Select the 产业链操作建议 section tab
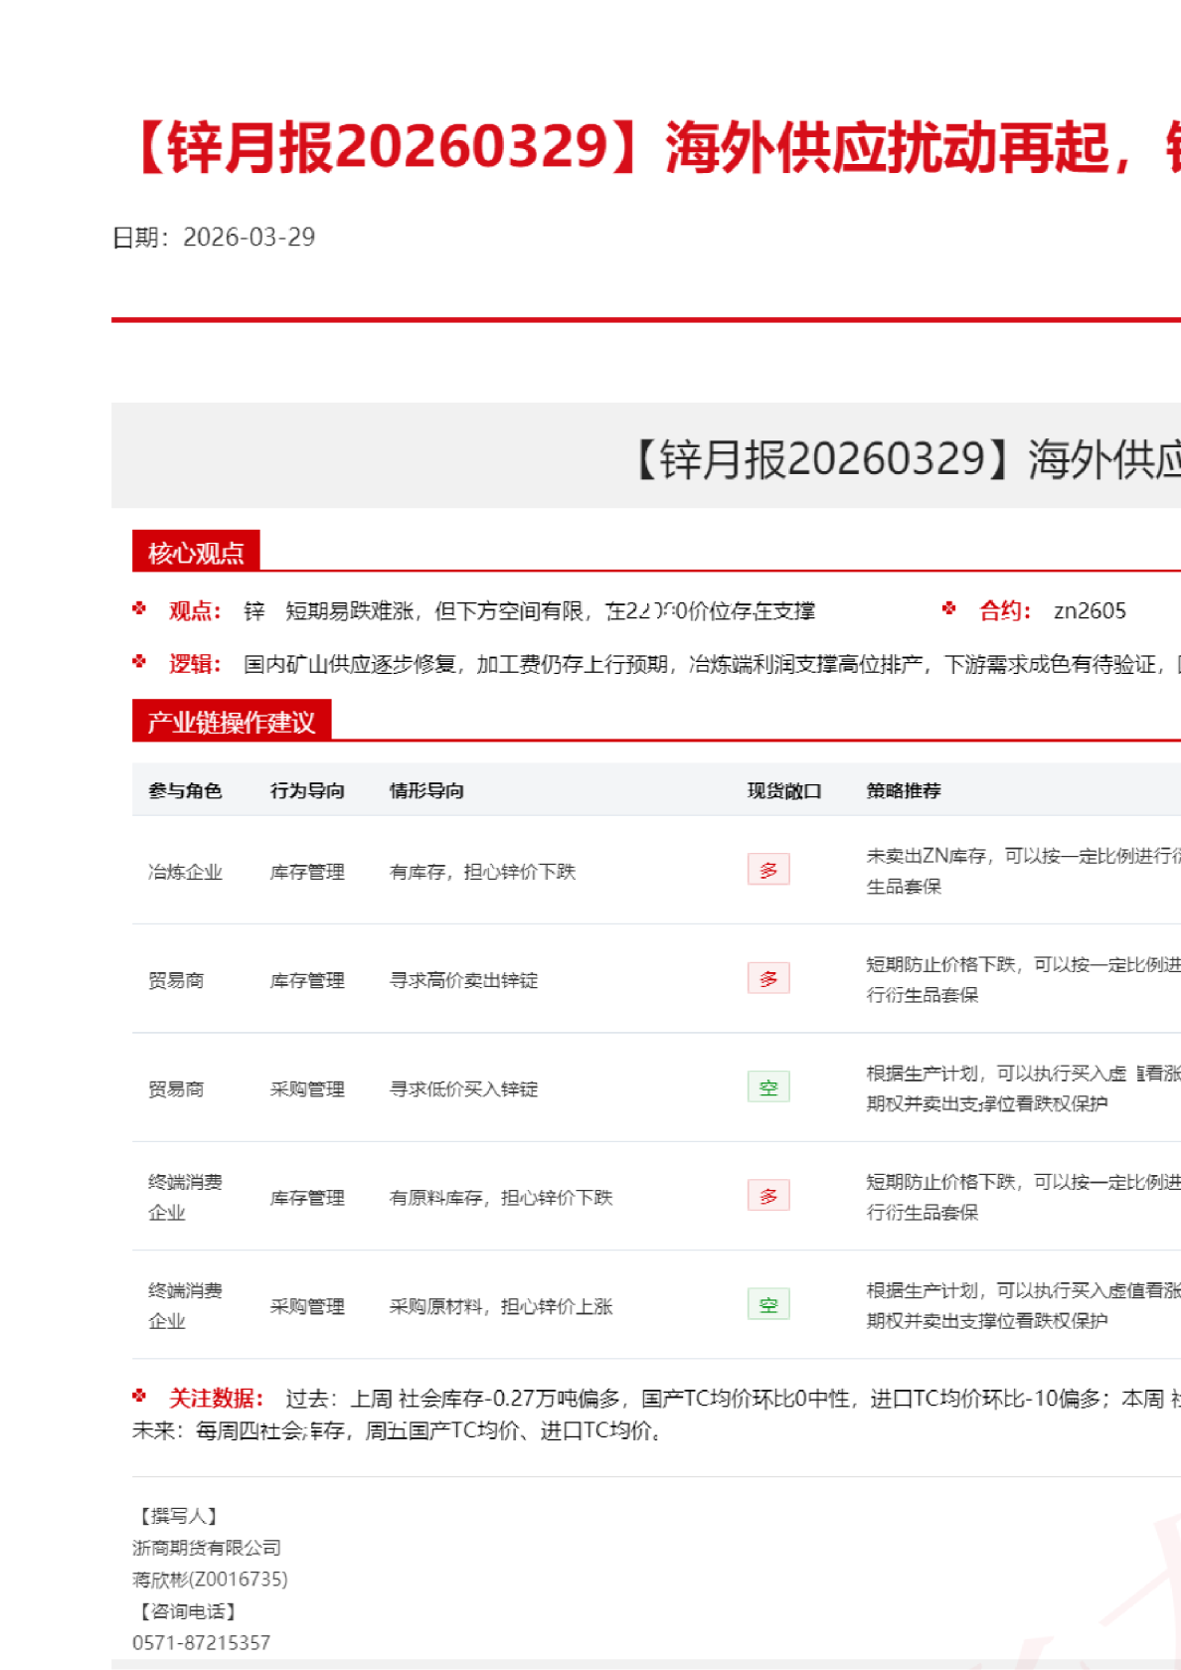 232,722
